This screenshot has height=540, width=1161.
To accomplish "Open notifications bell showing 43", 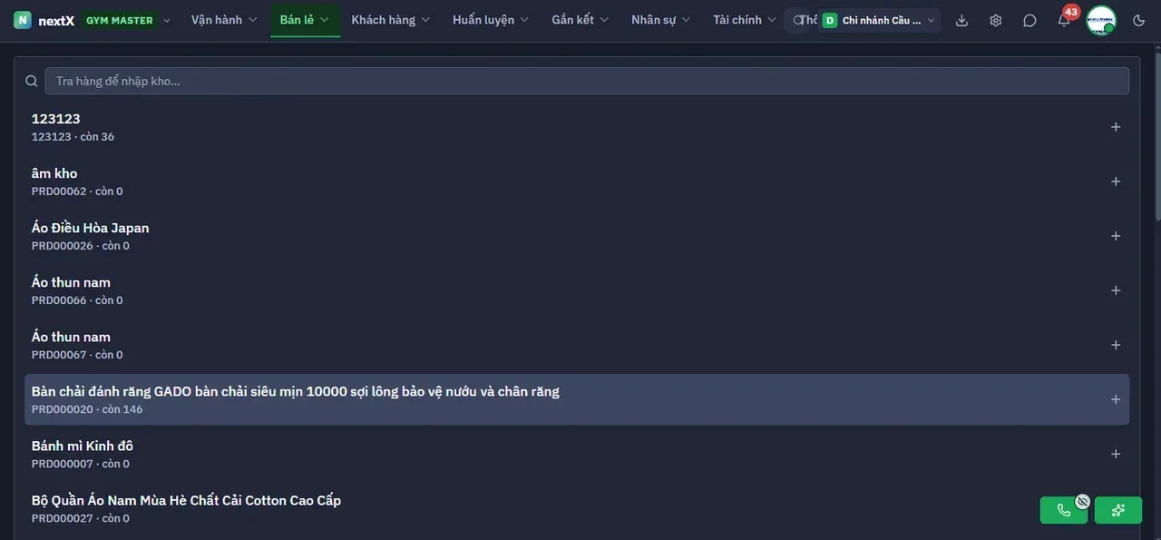I will coord(1064,20).
